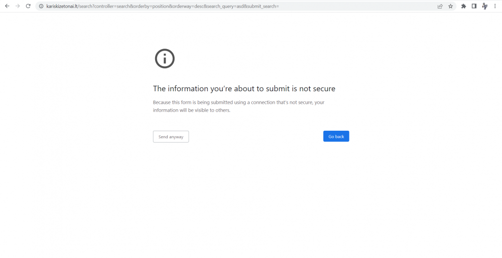Reload the current page
The height and width of the screenshot is (258, 502).
pyautogui.click(x=28, y=6)
